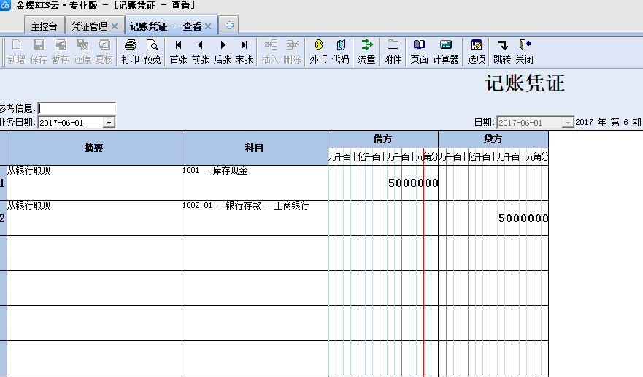
Task: Click the debit amount 5000000 in row 1
Action: tap(413, 183)
